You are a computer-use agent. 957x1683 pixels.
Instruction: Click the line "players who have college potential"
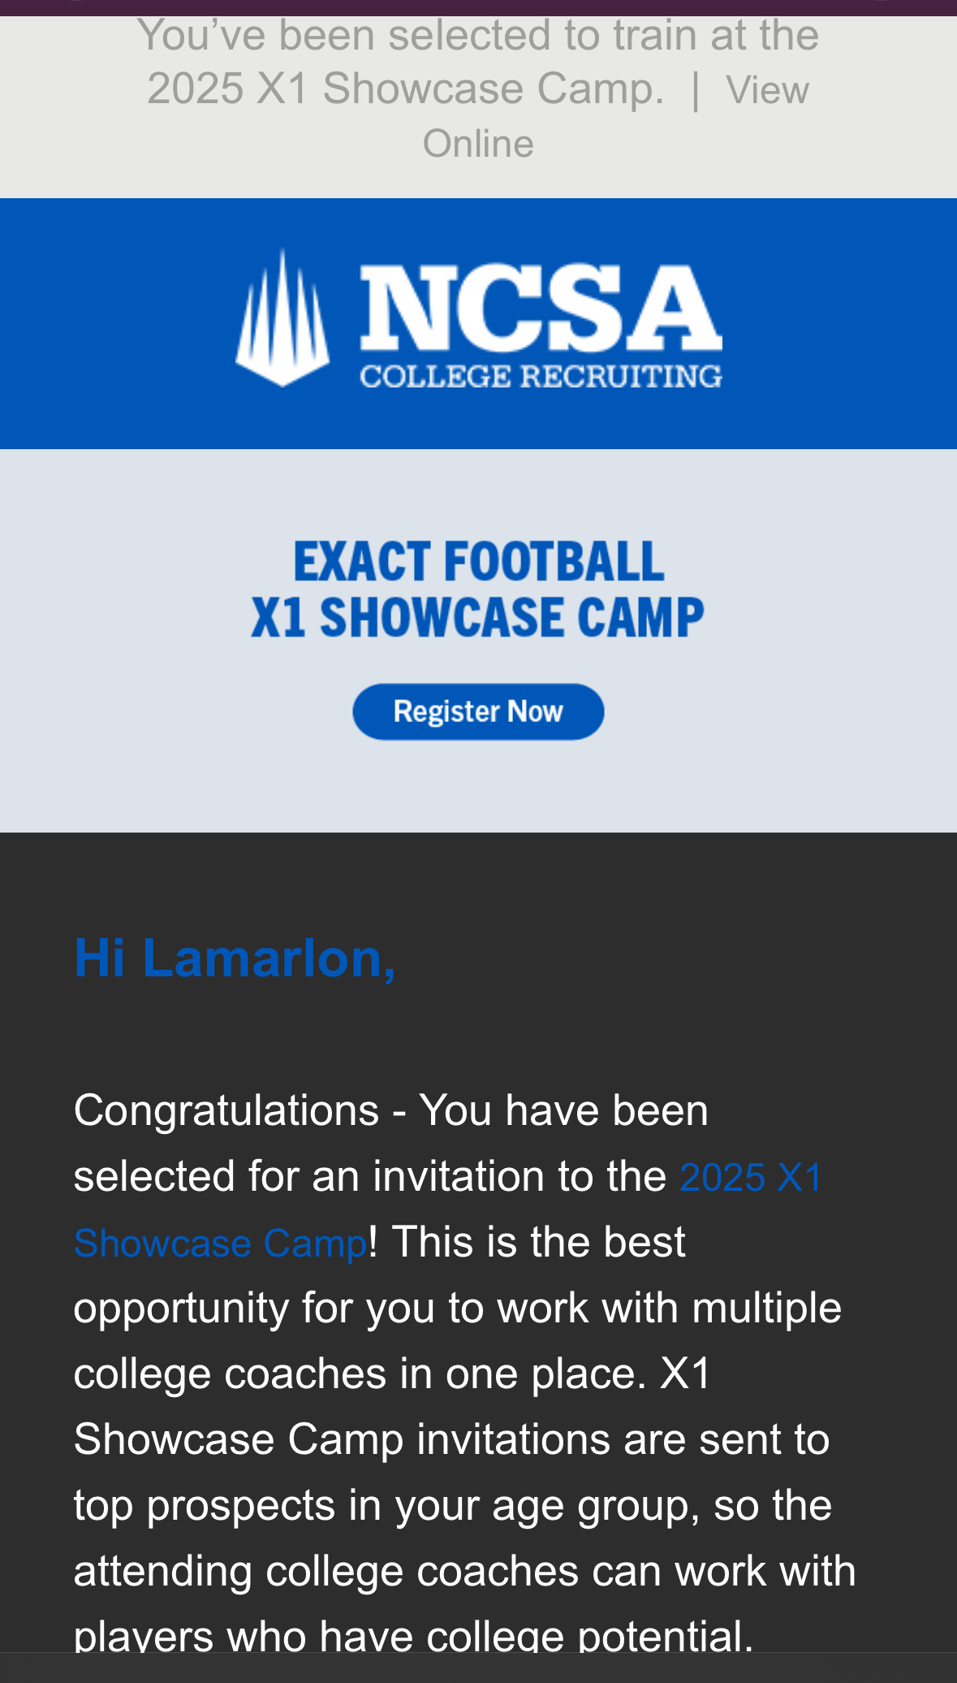(x=413, y=1635)
